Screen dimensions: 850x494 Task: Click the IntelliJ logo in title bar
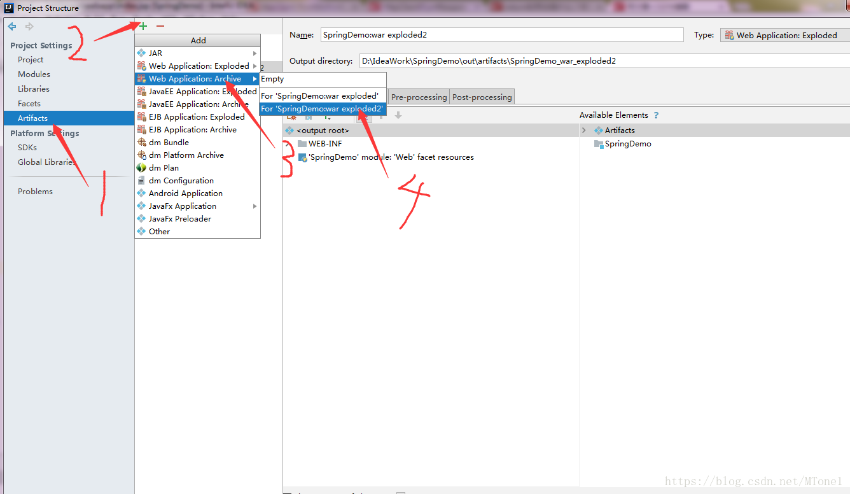[9, 8]
